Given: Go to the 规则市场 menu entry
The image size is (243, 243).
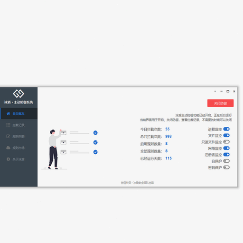Looking at the screenshot, I should click(x=19, y=148).
